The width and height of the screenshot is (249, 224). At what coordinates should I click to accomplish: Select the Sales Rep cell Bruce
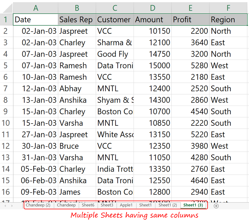tap(77, 146)
